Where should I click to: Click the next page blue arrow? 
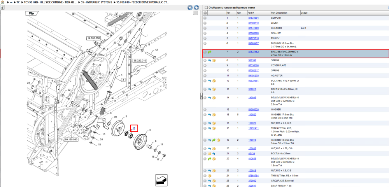pyautogui.click(x=196, y=8)
